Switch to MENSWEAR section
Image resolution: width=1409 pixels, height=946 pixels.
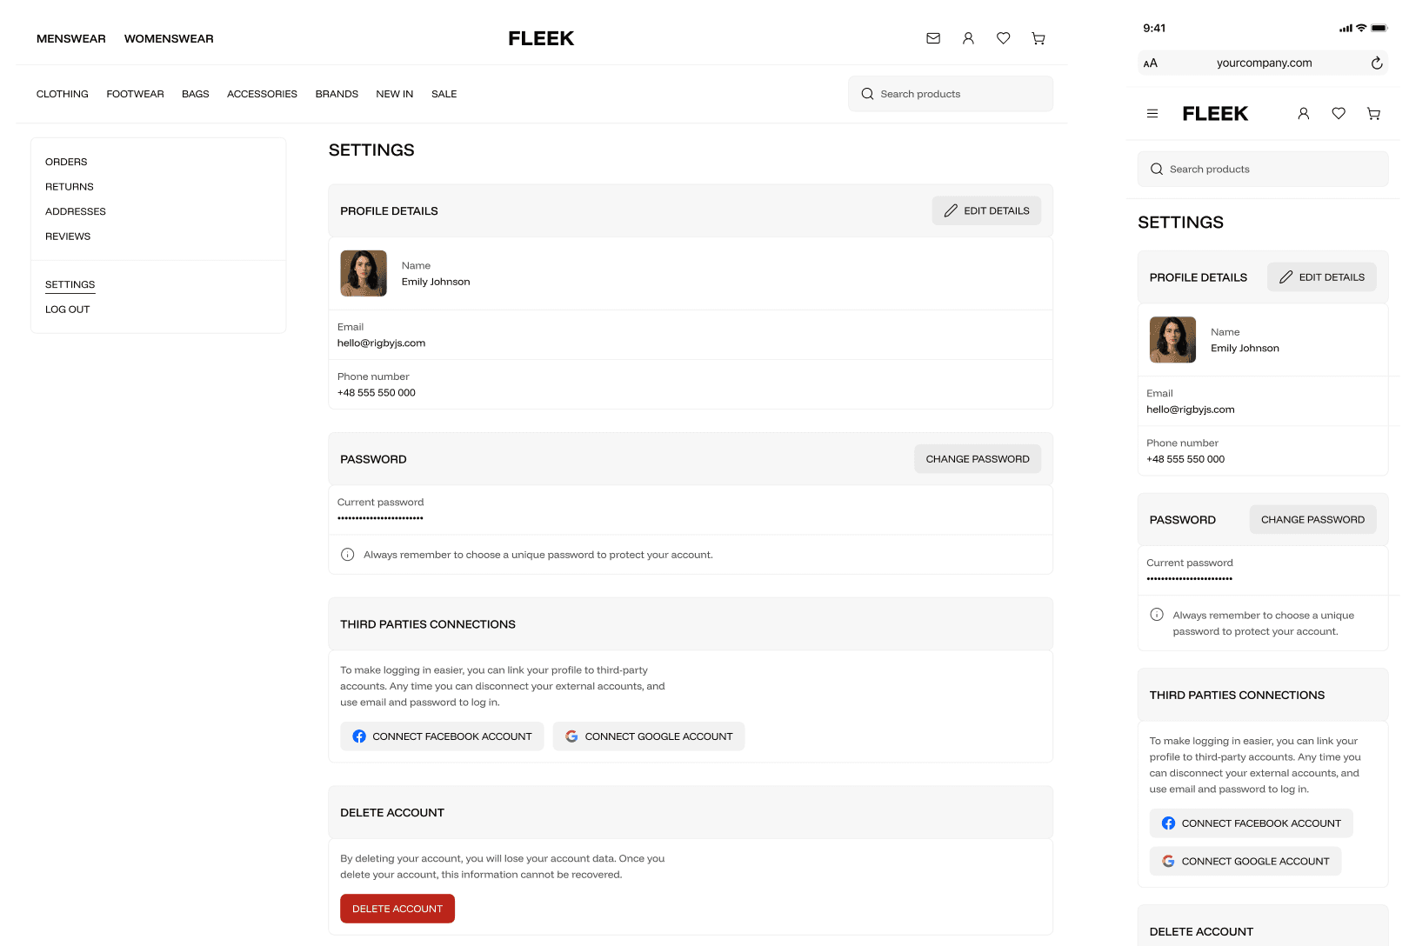(x=71, y=38)
